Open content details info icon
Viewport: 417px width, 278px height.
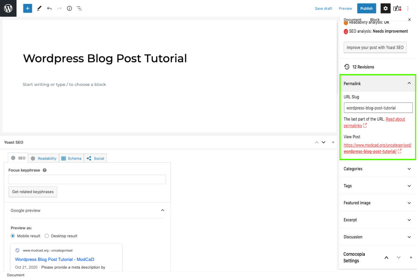pyautogui.click(x=69, y=8)
